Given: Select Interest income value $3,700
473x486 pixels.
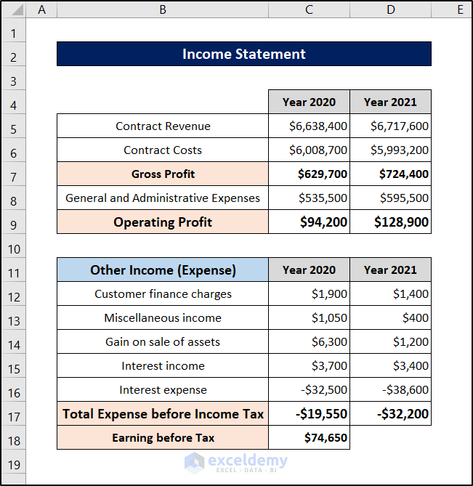Looking at the screenshot, I should tap(309, 365).
